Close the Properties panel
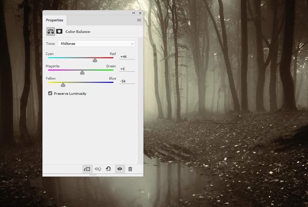 click(x=140, y=13)
